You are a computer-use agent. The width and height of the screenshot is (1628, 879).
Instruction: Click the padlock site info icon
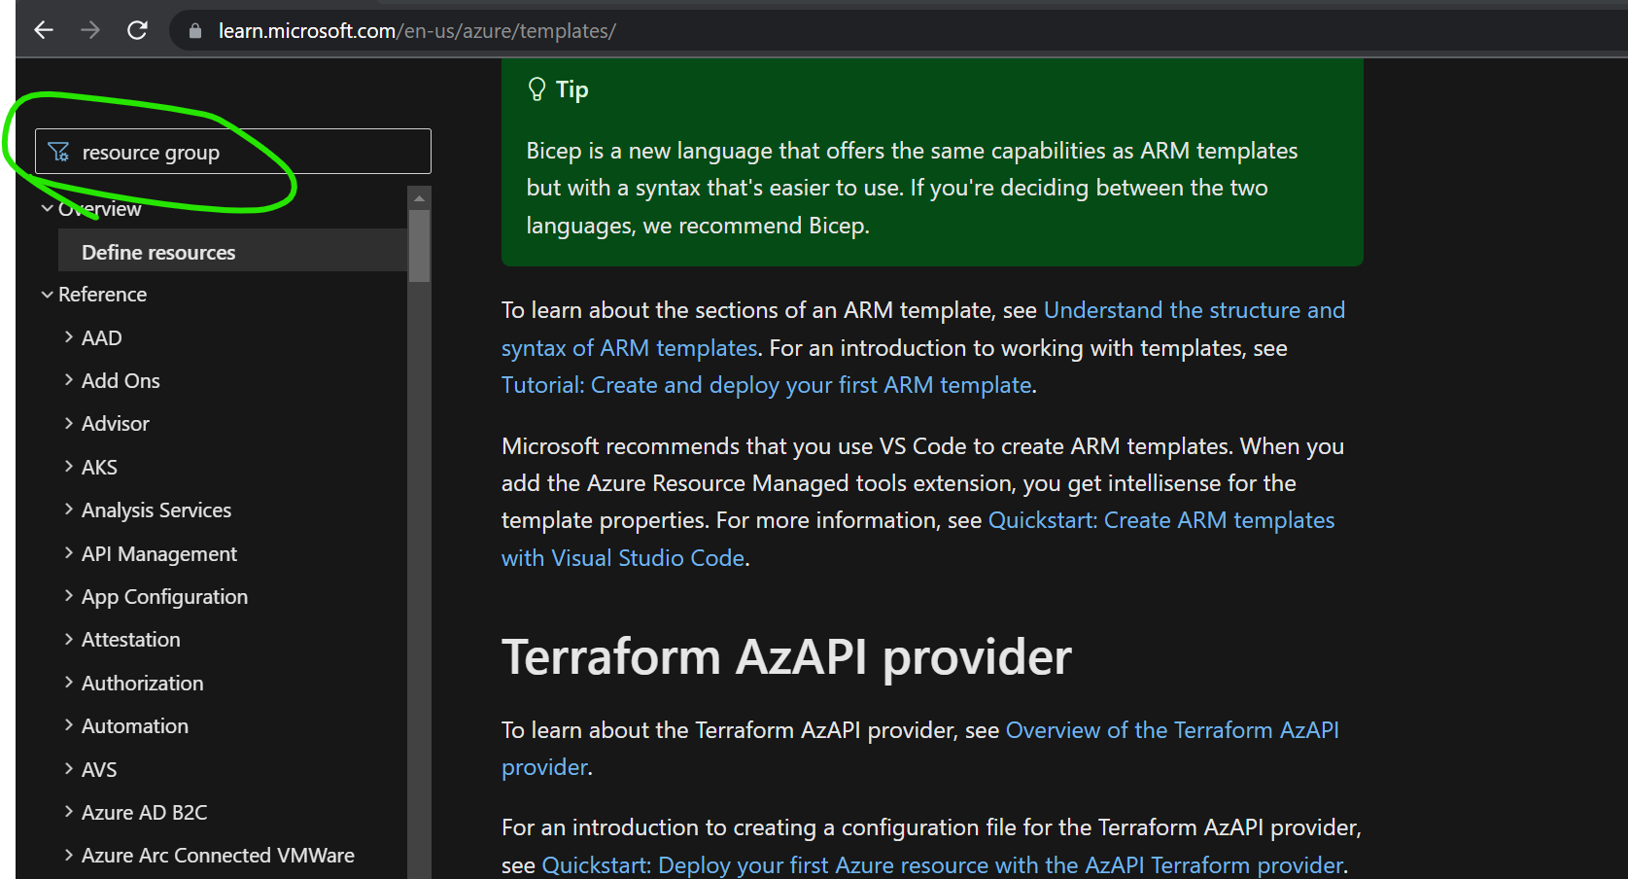pos(195,31)
